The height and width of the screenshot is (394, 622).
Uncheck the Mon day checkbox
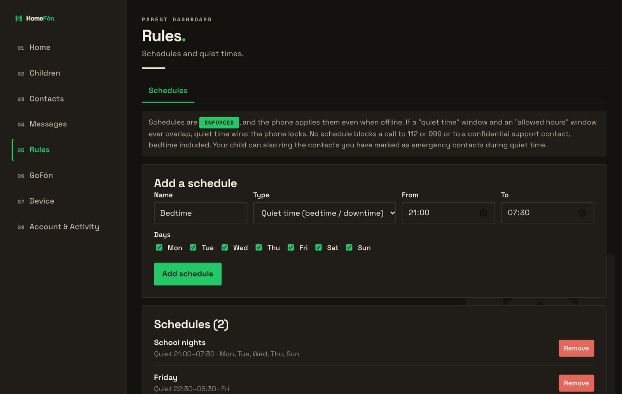(x=159, y=247)
